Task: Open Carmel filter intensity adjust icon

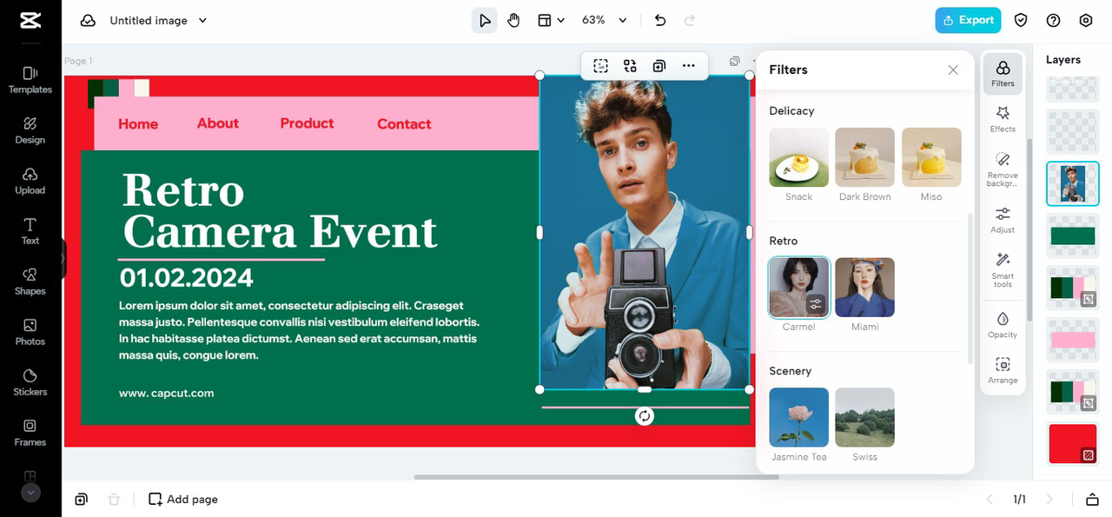Action: point(815,304)
